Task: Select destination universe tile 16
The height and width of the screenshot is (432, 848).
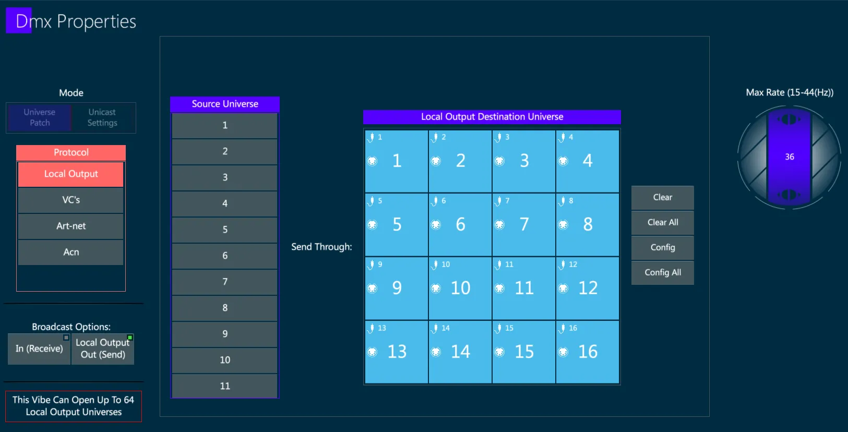Action: click(588, 352)
